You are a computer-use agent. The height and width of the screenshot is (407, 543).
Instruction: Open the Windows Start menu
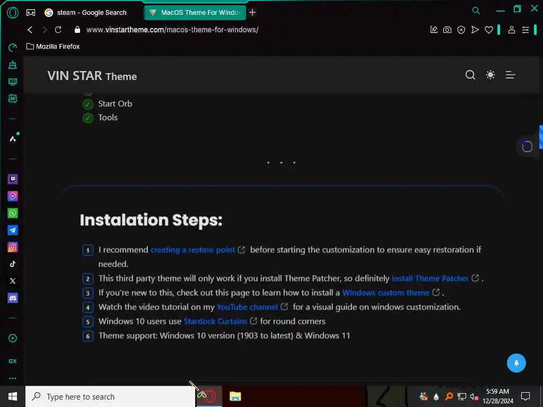tap(13, 396)
